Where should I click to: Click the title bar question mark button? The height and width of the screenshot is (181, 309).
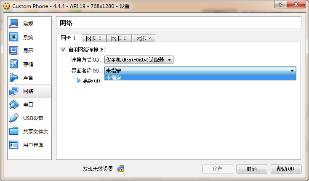click(280, 4)
